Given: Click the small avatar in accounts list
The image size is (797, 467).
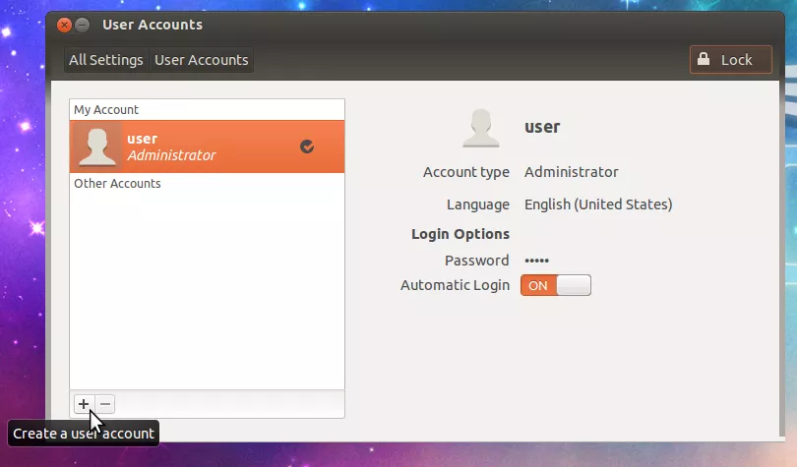Looking at the screenshot, I should tap(98, 146).
